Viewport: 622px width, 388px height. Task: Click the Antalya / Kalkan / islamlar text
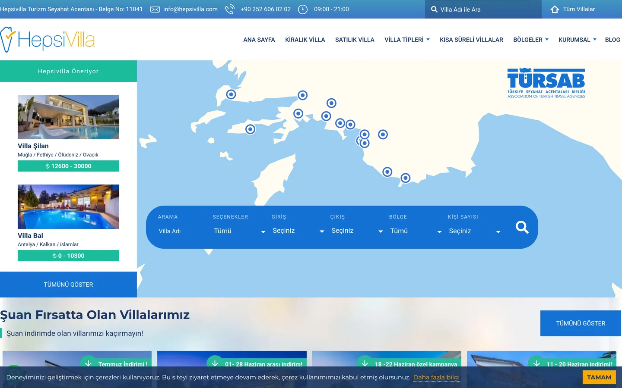(48, 244)
